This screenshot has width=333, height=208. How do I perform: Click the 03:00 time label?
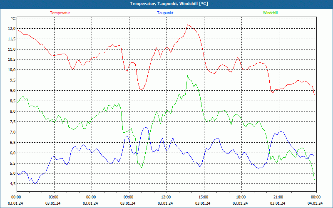tap(54, 197)
